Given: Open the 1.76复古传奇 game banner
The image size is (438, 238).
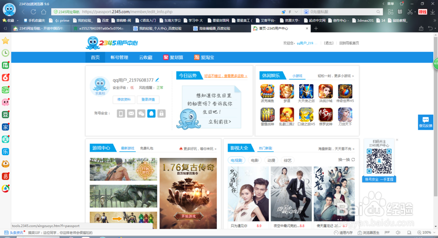Looking at the screenshot, I should [188, 193].
